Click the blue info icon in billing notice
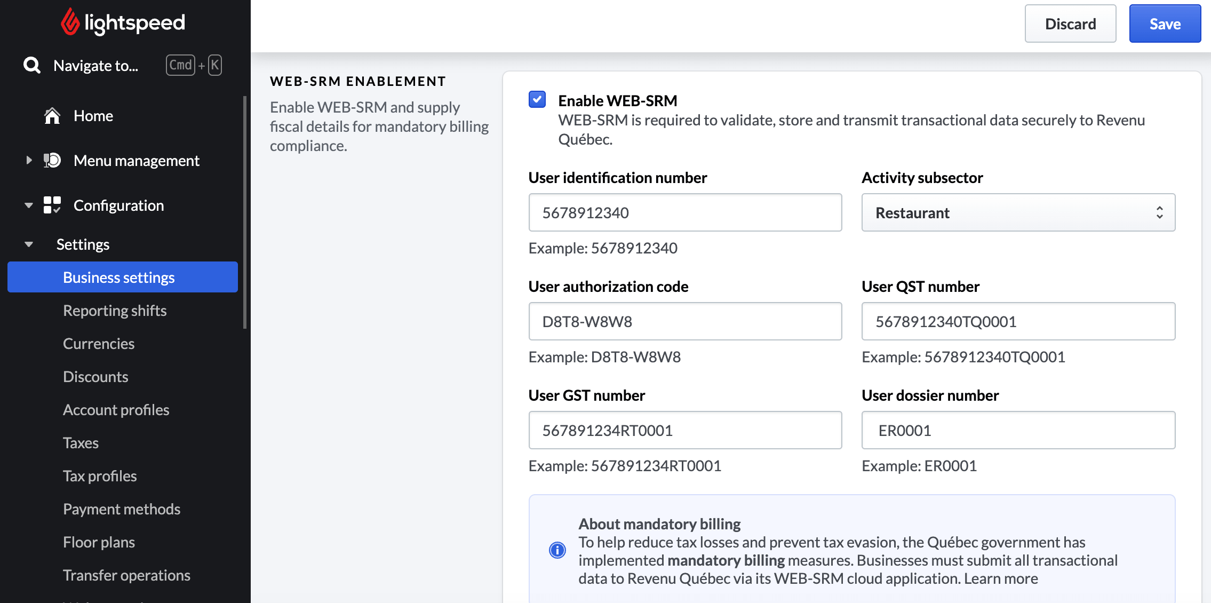 557,550
